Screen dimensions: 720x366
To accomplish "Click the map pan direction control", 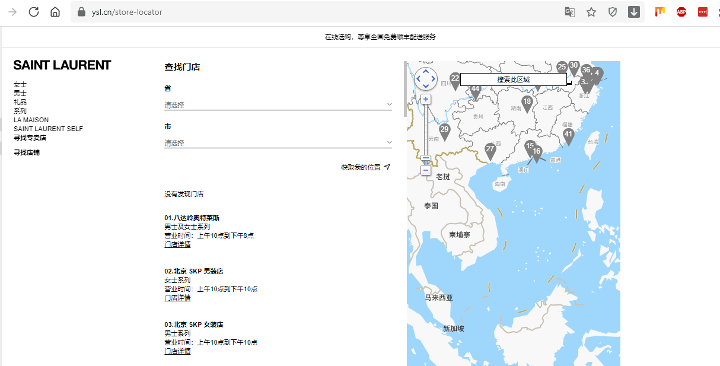I will 426,78.
